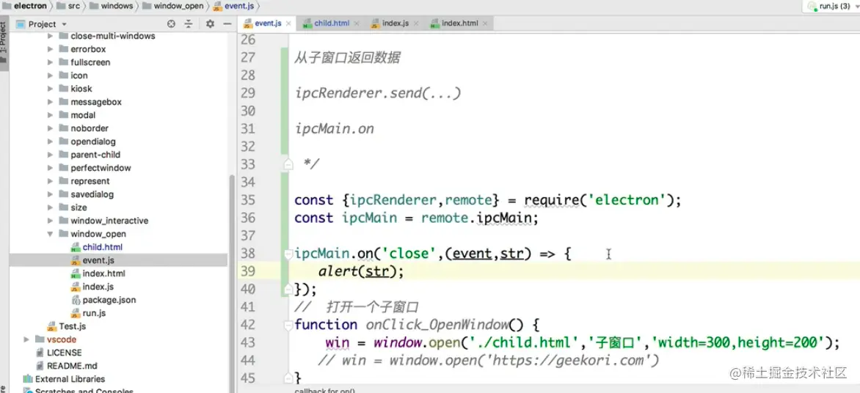Screen dimensions: 860x393
Task: Expand the window_interactive folder
Action: click(x=51, y=221)
